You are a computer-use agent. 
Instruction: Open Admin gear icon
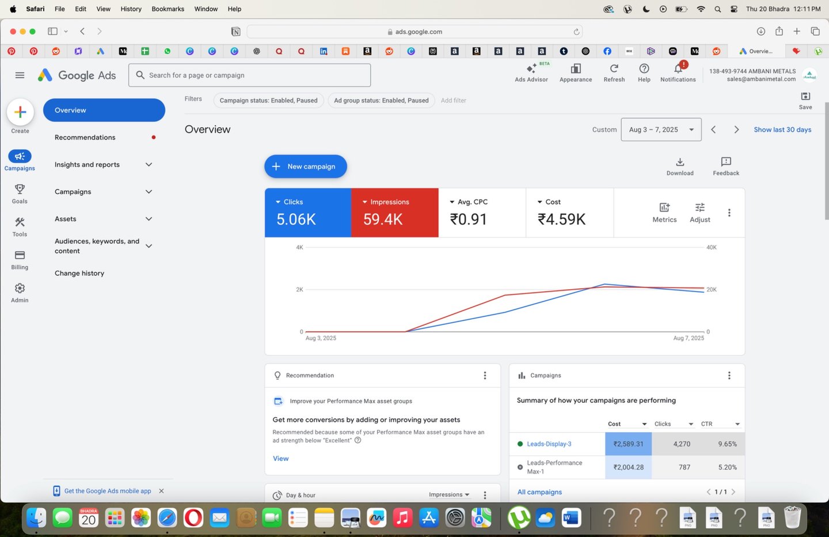[20, 288]
